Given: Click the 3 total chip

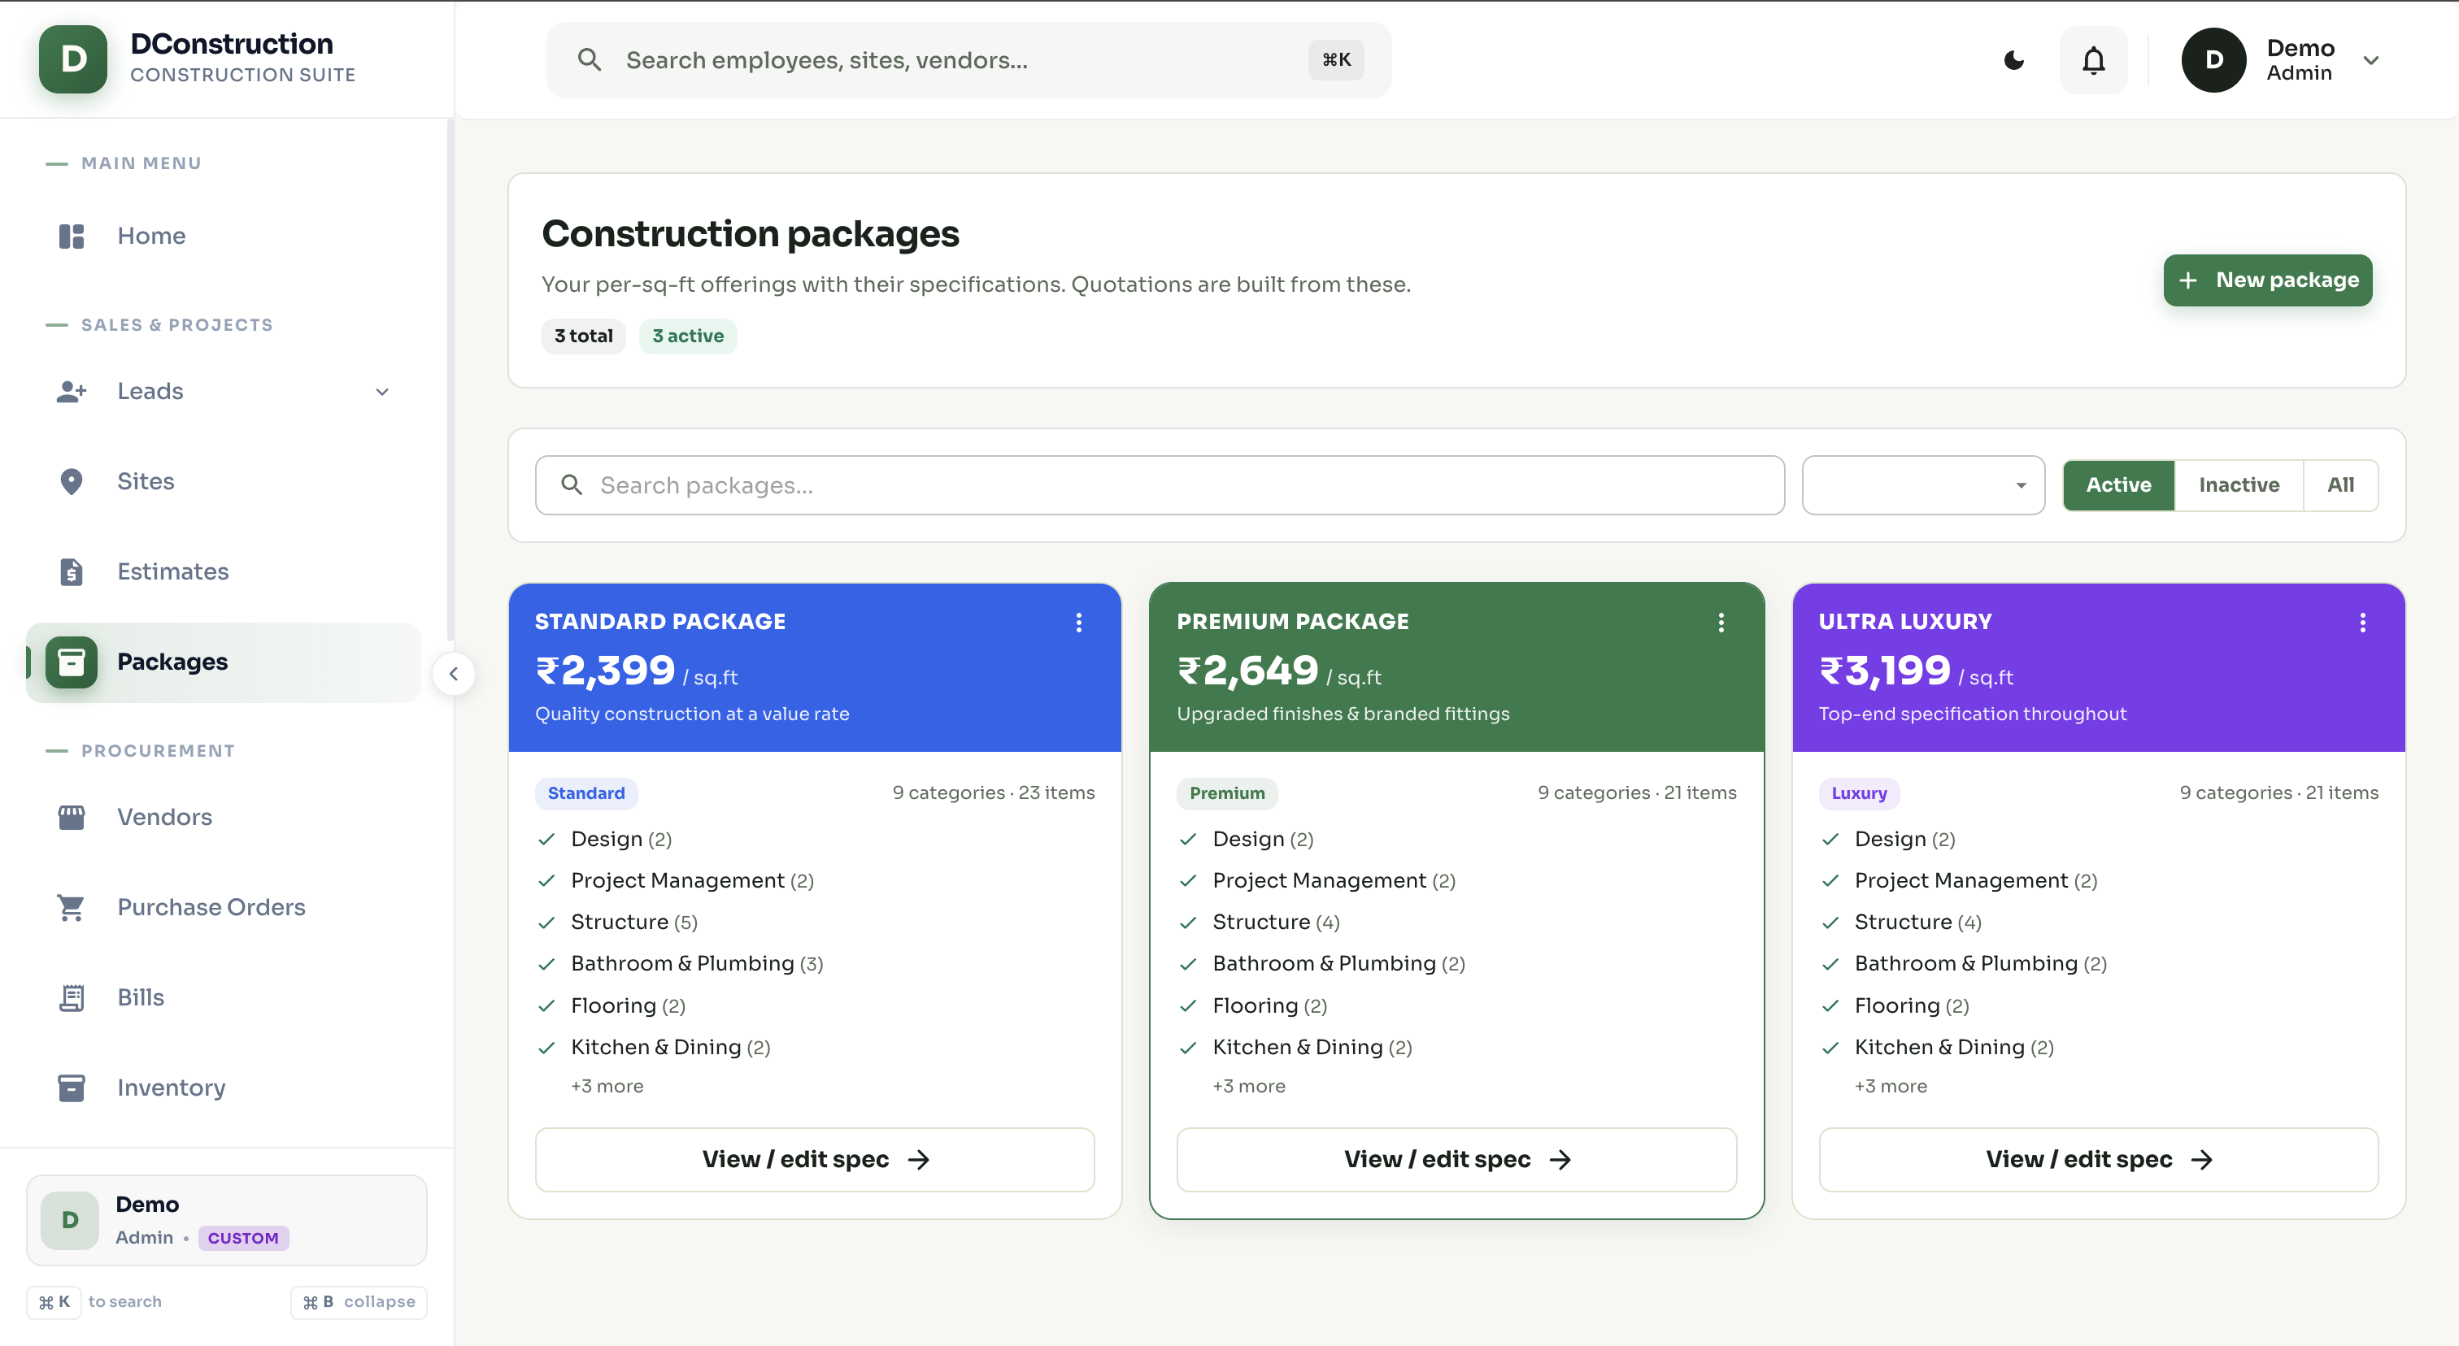Looking at the screenshot, I should pyautogui.click(x=583, y=336).
